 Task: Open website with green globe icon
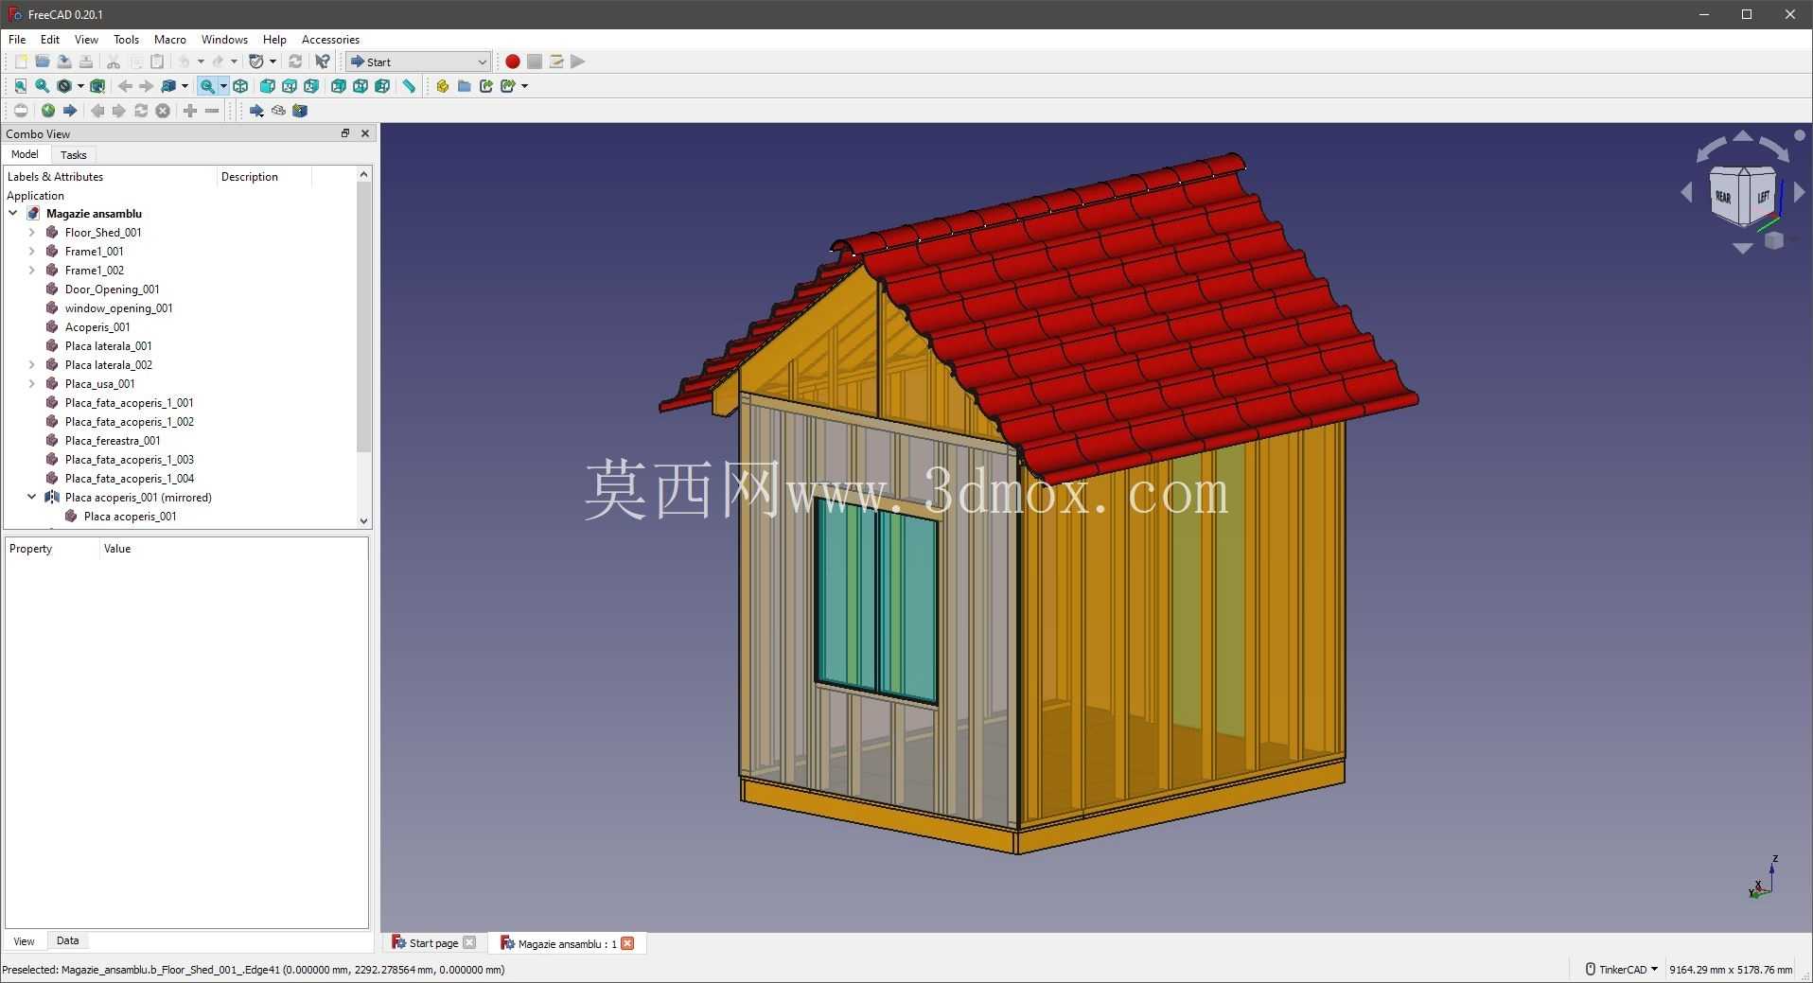click(x=47, y=111)
